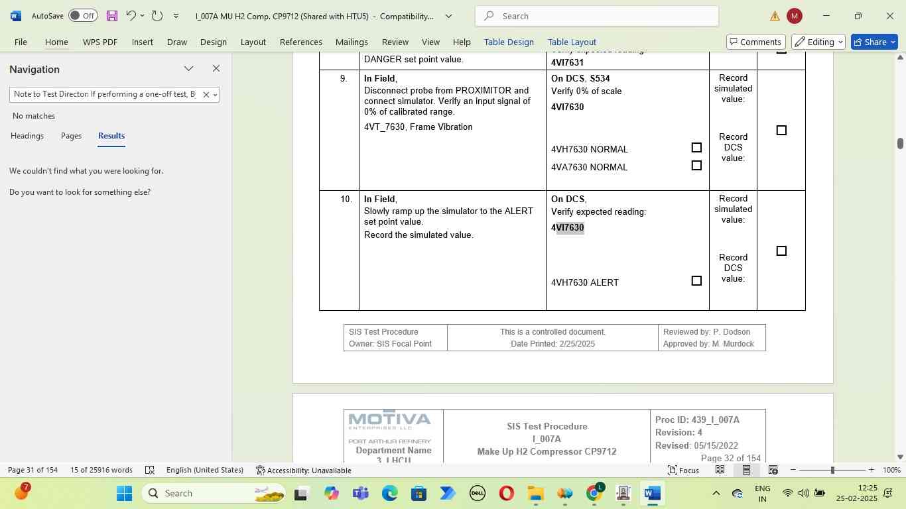Open Microsoft Store from taskbar
The width and height of the screenshot is (906, 509).
click(419, 493)
